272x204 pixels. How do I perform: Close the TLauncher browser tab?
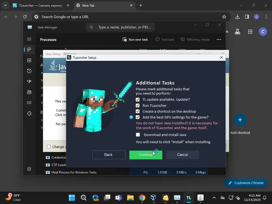(68, 5)
